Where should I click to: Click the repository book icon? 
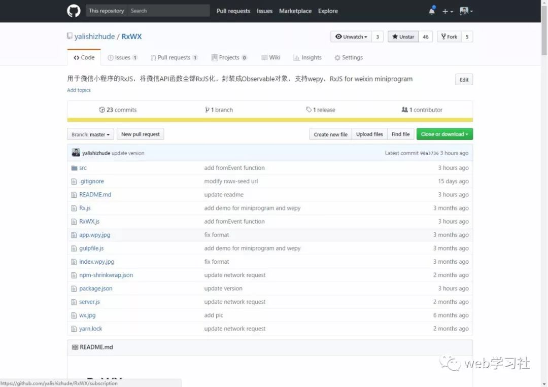coord(70,36)
